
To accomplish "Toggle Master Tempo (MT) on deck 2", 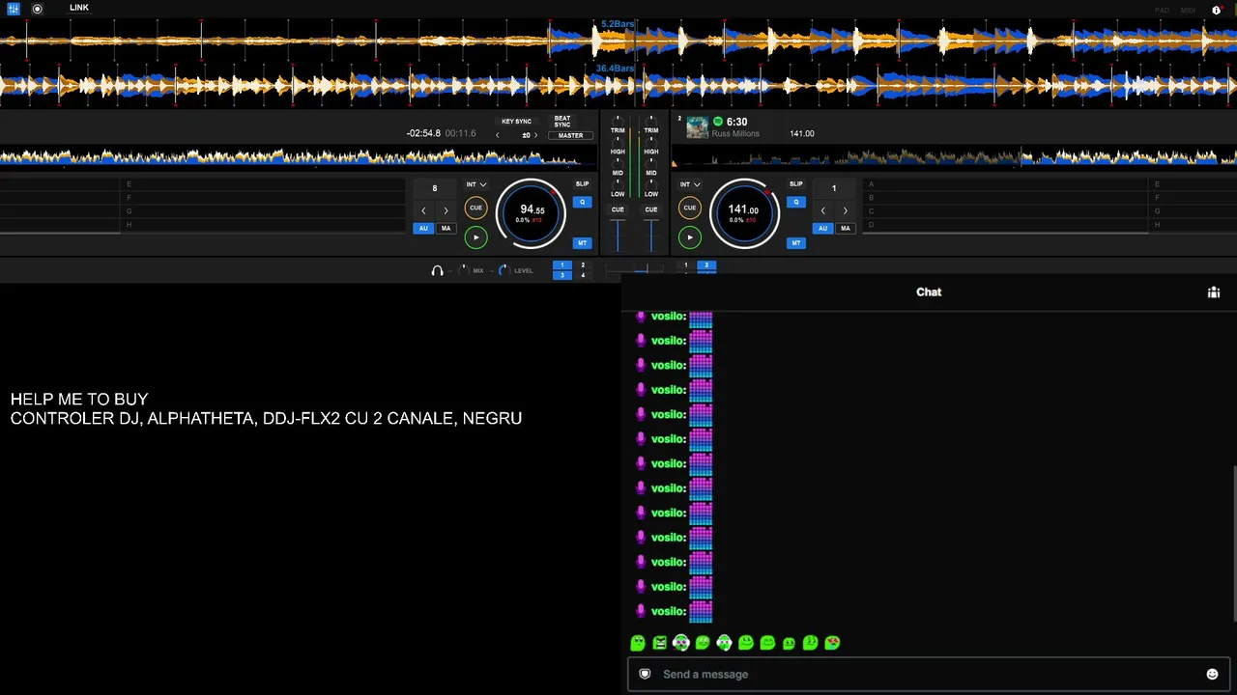I will pos(795,243).
